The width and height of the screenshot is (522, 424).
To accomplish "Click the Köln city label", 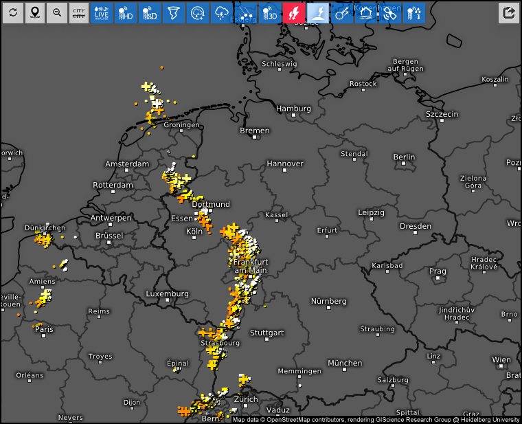I will tap(194, 231).
